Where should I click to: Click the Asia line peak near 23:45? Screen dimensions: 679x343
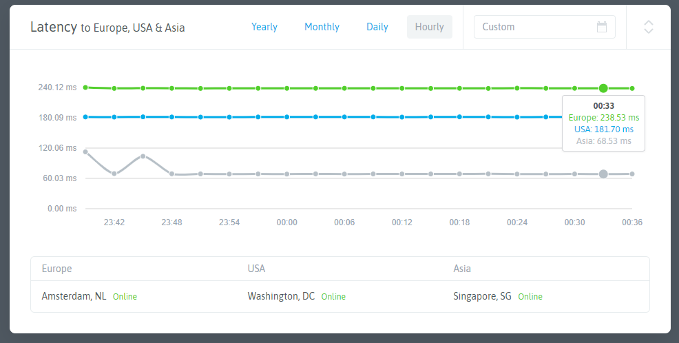click(x=143, y=156)
